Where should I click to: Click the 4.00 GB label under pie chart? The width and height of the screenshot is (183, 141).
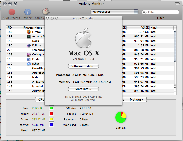pyautogui.click(x=121, y=128)
